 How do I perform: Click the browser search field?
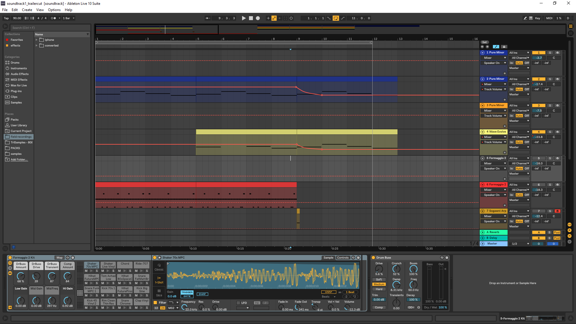click(48, 28)
